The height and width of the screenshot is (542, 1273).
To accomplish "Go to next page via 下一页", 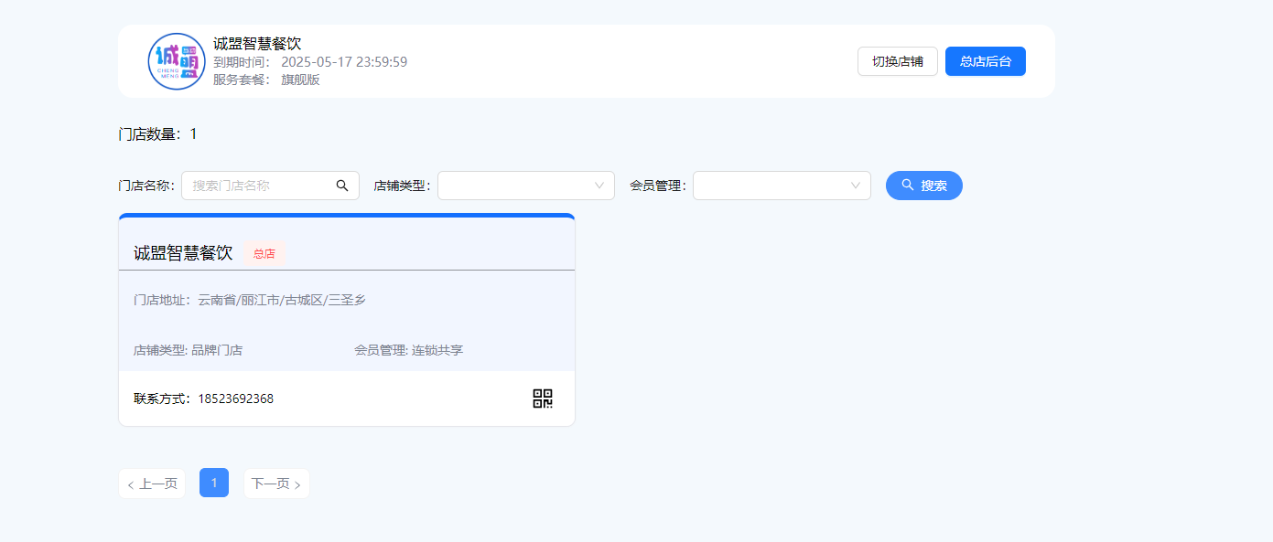I will (x=276, y=484).
